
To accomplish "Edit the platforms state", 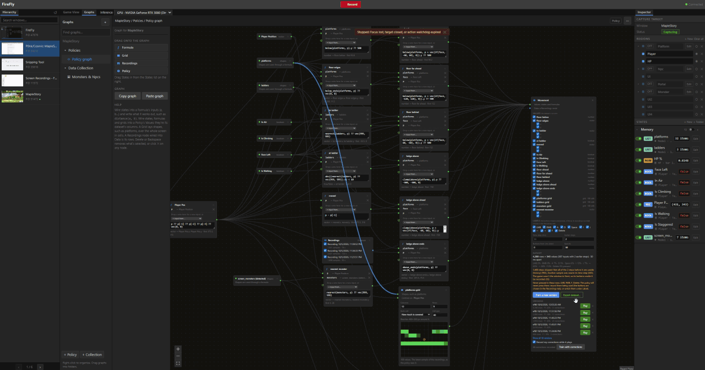I will point(696,139).
